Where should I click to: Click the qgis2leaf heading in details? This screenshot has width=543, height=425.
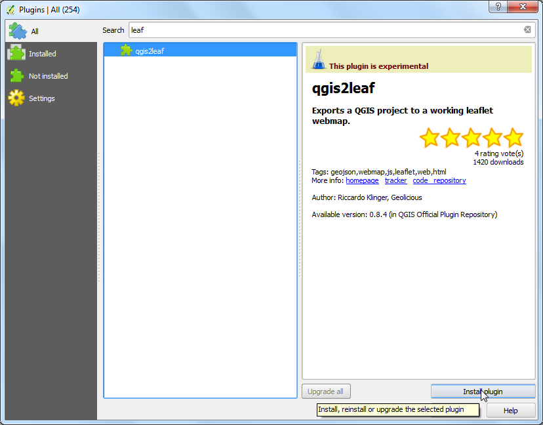coord(343,89)
